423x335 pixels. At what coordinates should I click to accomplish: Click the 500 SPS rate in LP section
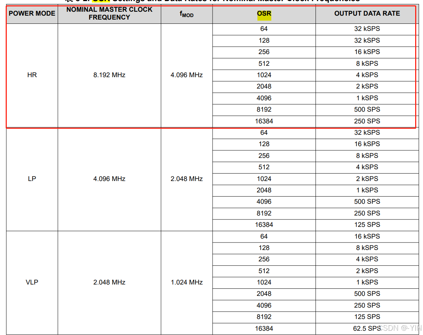[x=367, y=202]
